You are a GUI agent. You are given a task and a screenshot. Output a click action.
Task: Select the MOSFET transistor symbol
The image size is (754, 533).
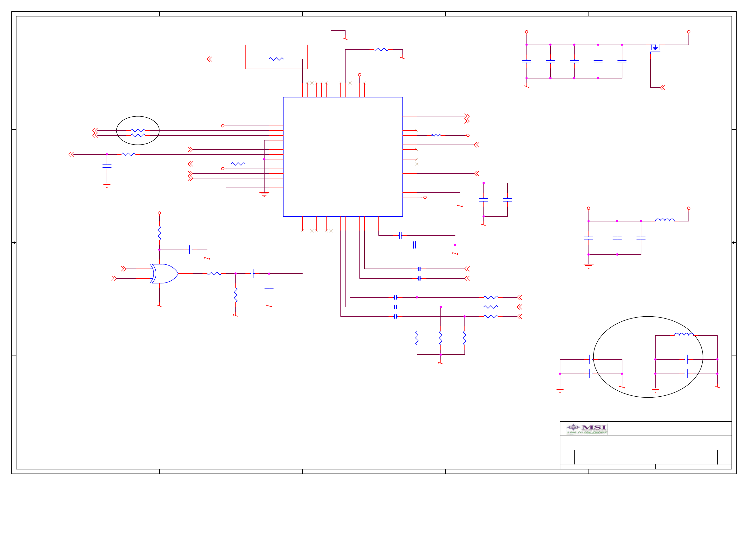click(655, 48)
